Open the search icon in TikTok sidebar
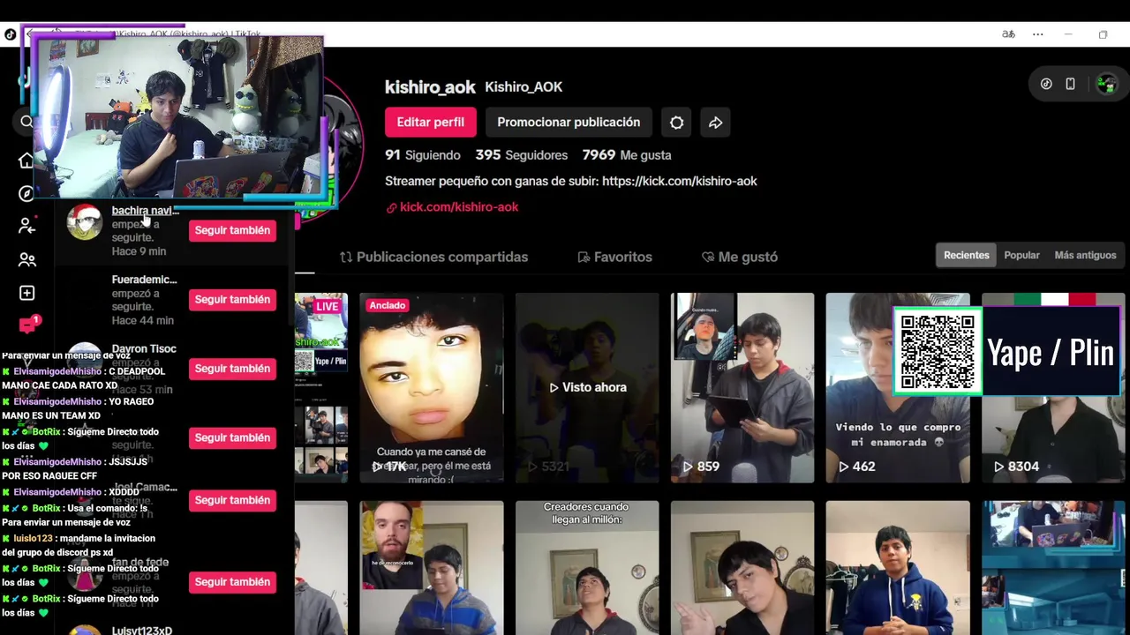The width and height of the screenshot is (1130, 635). point(26,122)
